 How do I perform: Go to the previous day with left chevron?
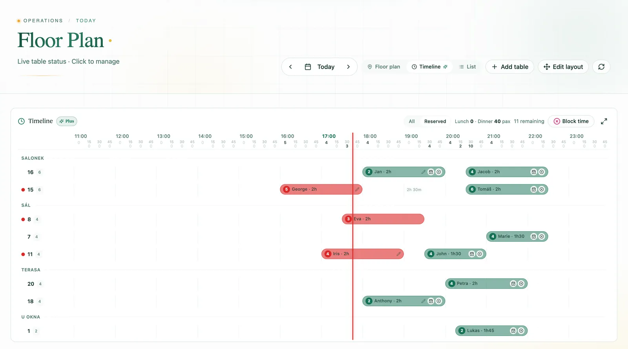(290, 67)
